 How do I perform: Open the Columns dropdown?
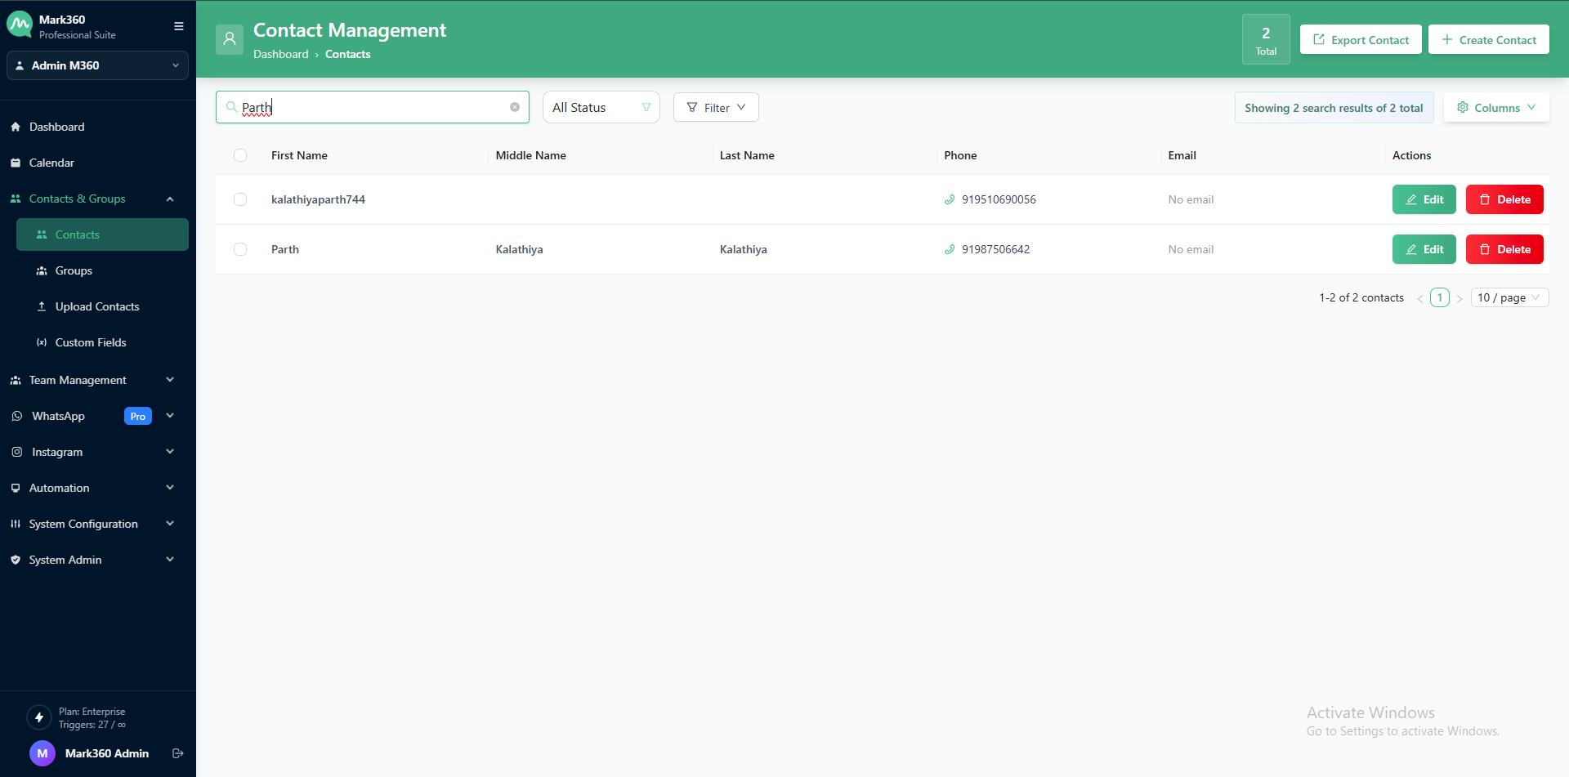(1496, 107)
